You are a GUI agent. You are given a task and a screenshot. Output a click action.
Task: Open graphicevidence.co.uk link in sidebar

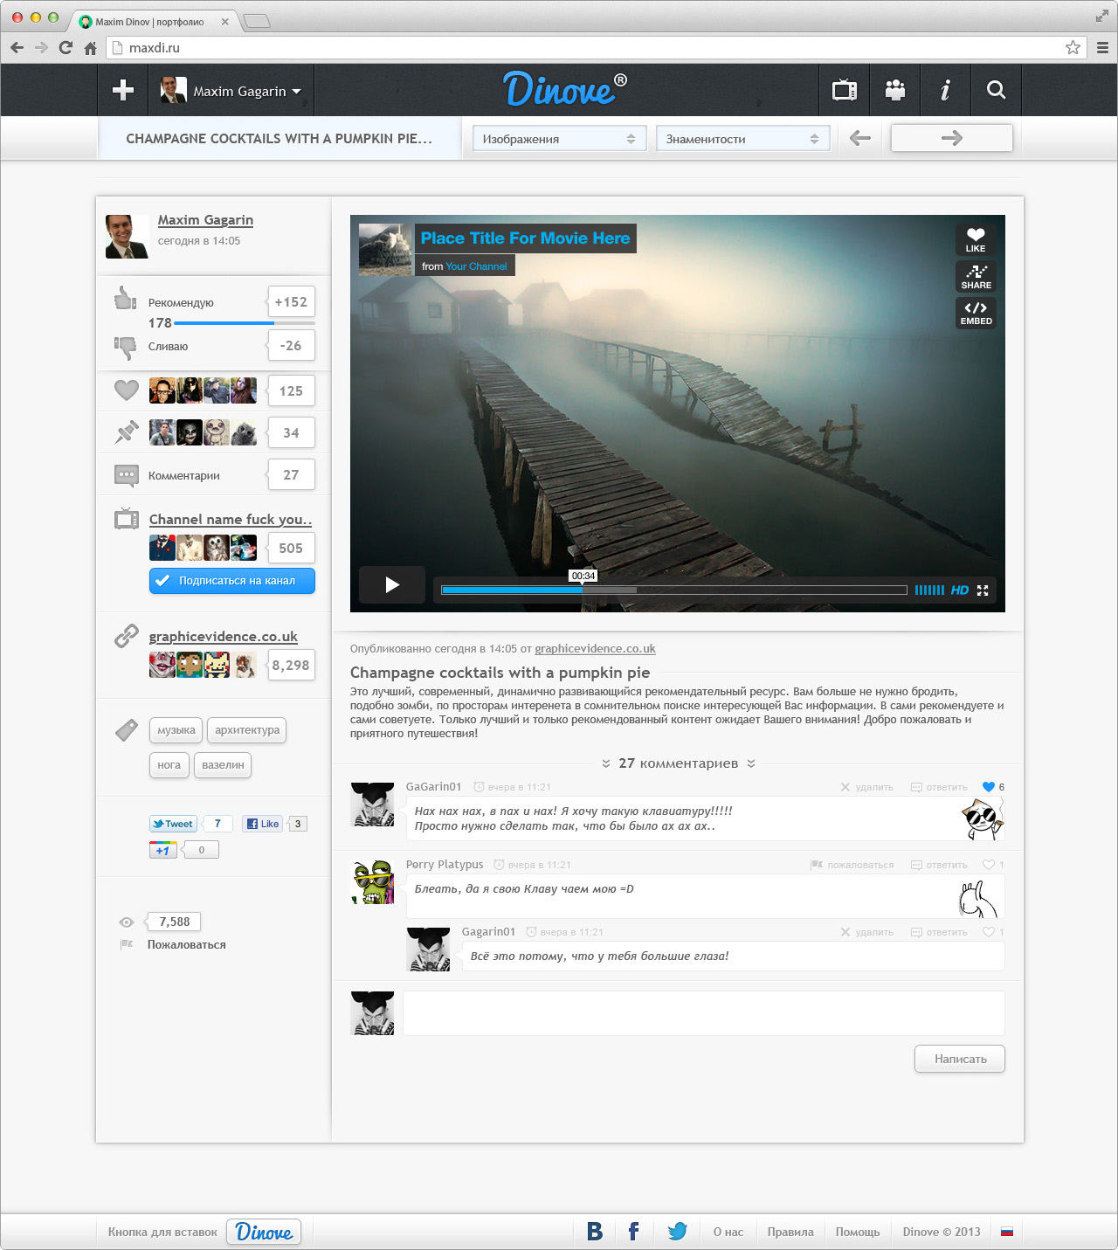coord(224,637)
